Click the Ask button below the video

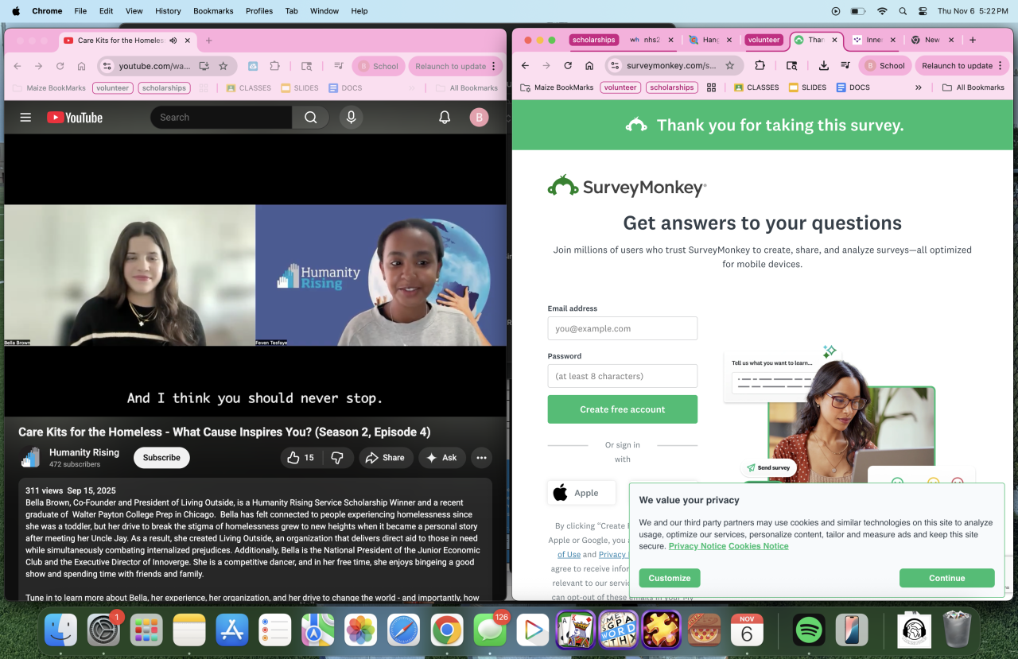[x=441, y=457]
